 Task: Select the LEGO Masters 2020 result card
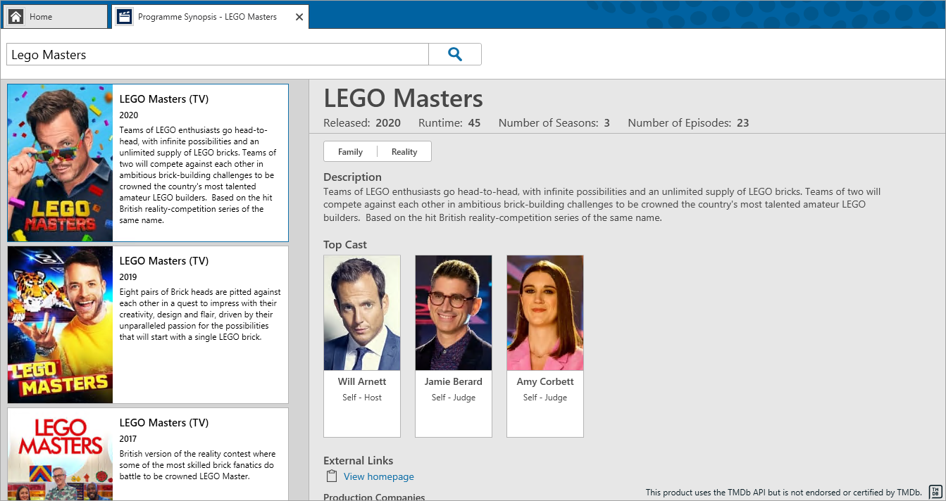tap(148, 163)
